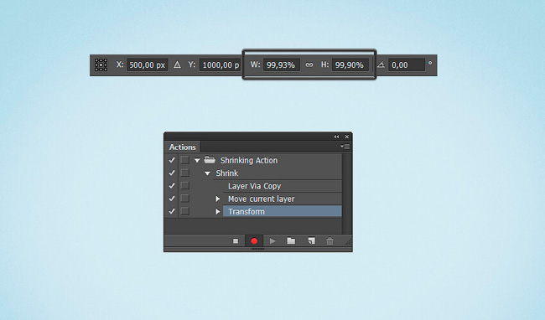
Task: Collapse the Shrinking Action set
Action: pos(197,160)
